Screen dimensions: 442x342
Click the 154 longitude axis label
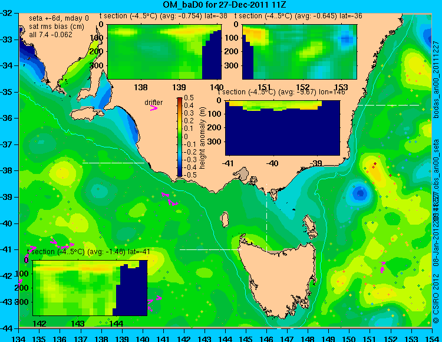431,338
